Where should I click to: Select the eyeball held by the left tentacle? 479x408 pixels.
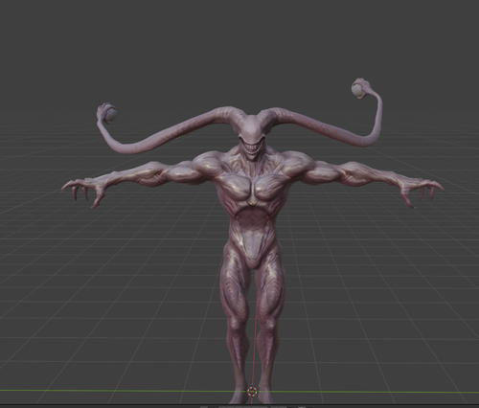pyautogui.click(x=111, y=115)
